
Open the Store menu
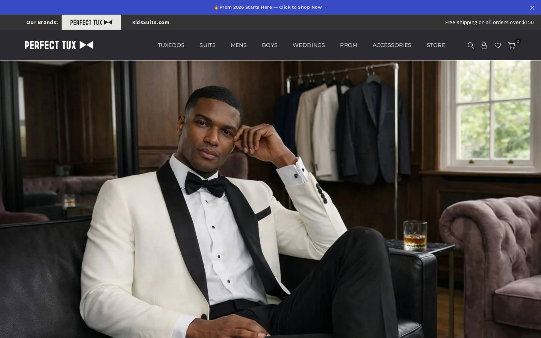(436, 45)
